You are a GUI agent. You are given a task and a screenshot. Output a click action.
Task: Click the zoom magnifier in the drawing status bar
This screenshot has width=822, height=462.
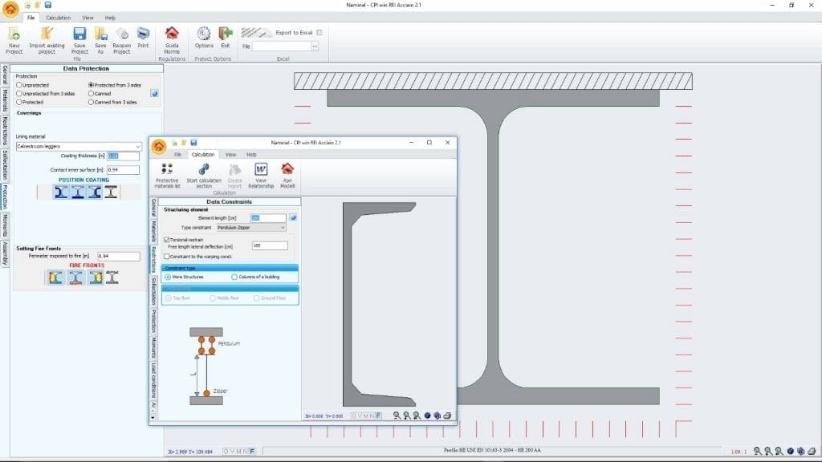click(x=397, y=414)
